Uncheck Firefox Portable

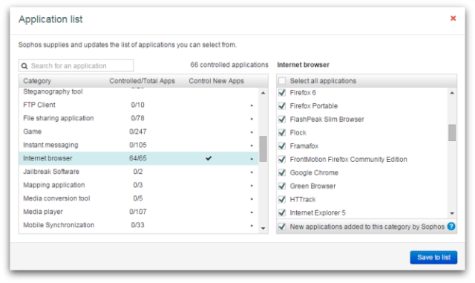[282, 106]
